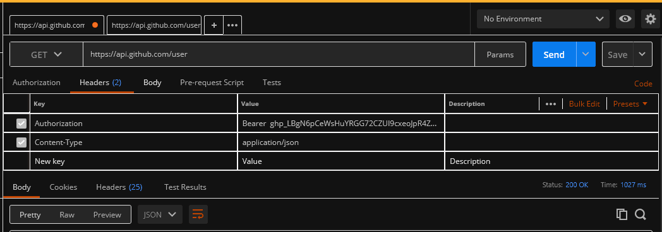Image resolution: width=662 pixels, height=232 pixels.
Task: Select Preview response view
Action: (107, 215)
